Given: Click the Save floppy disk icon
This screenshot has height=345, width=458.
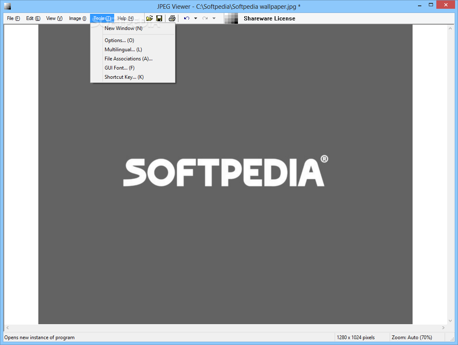Looking at the screenshot, I should [159, 18].
